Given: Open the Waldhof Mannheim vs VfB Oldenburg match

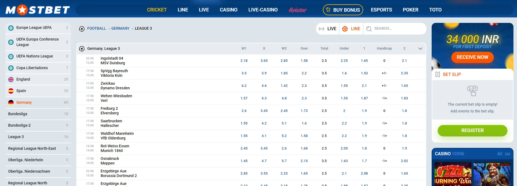Looking at the screenshot, I should [117, 136].
